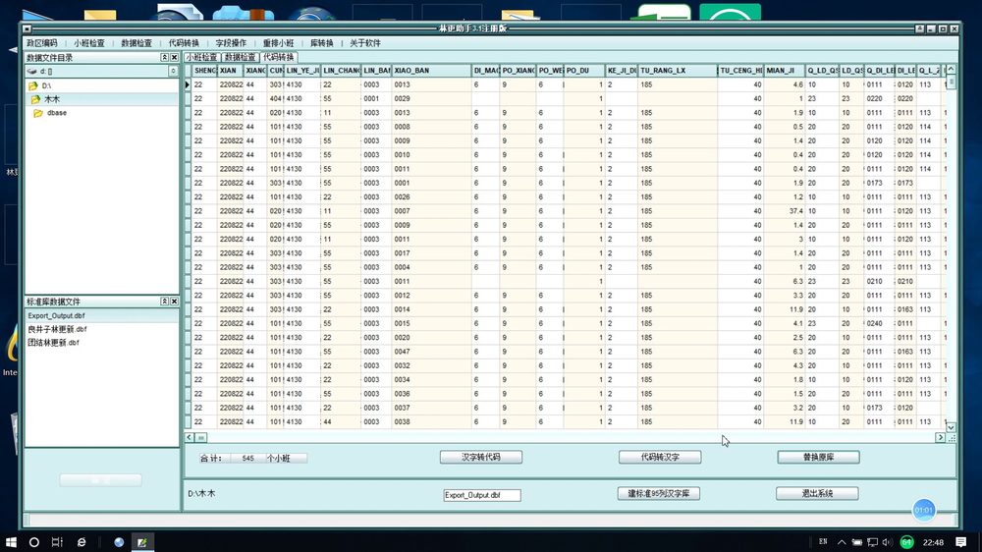Click the 退出系统 button
The height and width of the screenshot is (552, 982).
pyautogui.click(x=817, y=494)
